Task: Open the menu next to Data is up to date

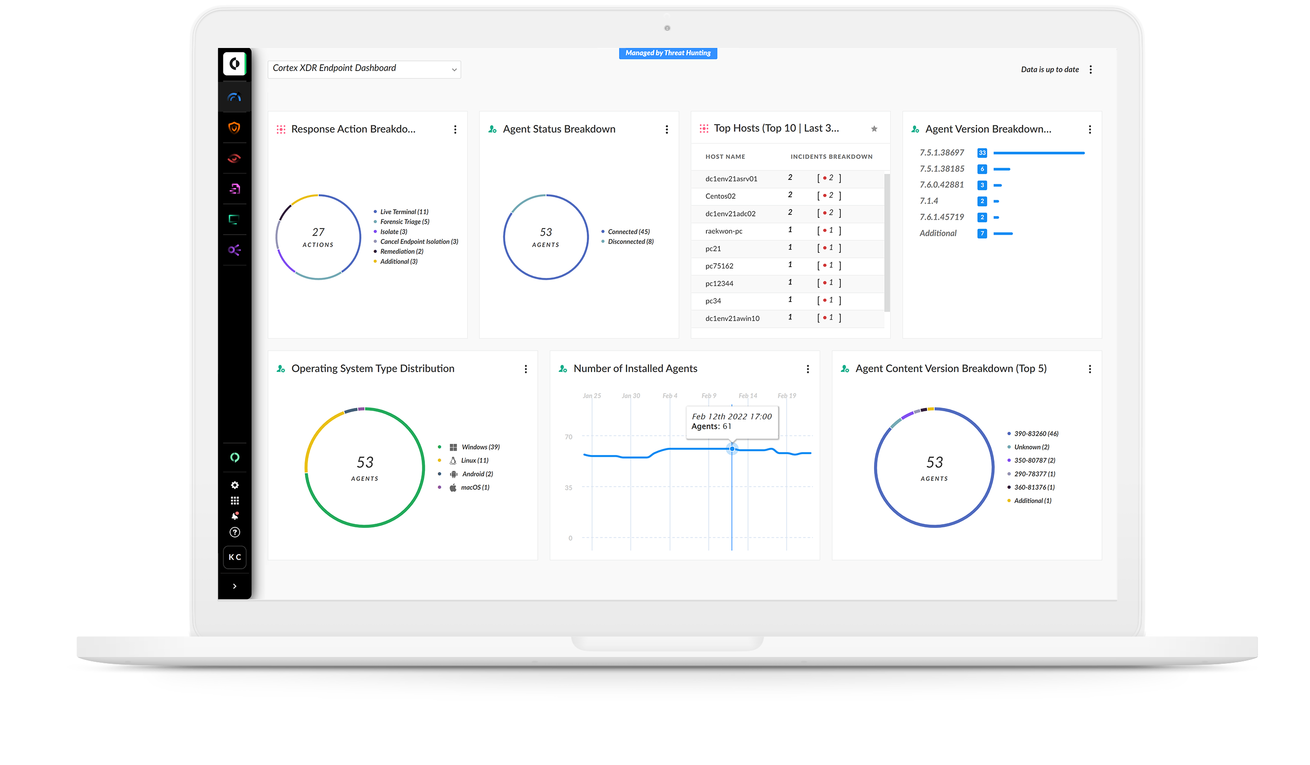Action: click(1091, 69)
